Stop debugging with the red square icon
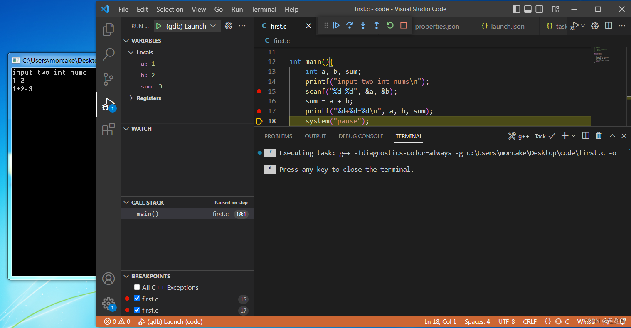This screenshot has height=328, width=631. [x=403, y=25]
